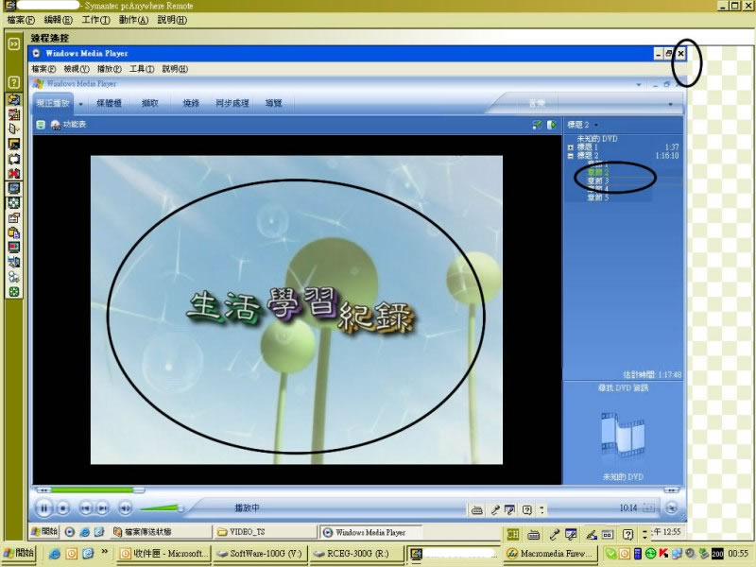The width and height of the screenshot is (756, 567).
Task: Click the door end-session sidebar icon
Action: [x=14, y=129]
